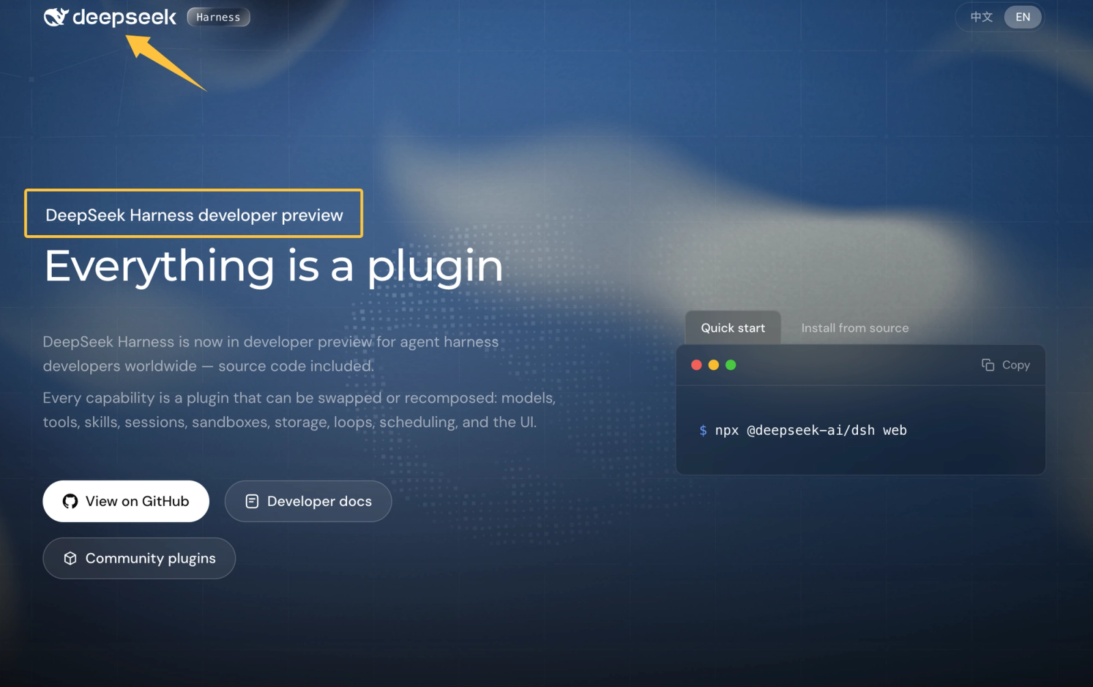Switch language to 中文

[x=982, y=17]
